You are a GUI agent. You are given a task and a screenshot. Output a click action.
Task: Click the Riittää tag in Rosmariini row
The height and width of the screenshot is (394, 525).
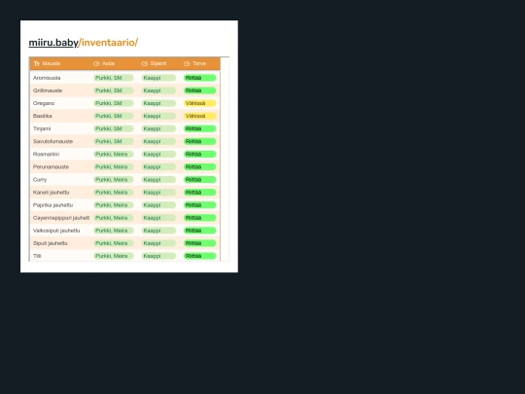200,155
